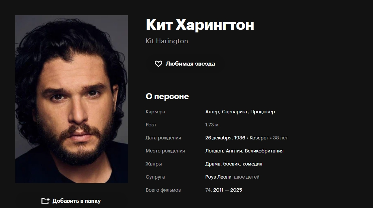Open the Актер career link
Image resolution: width=373 pixels, height=208 pixels.
coord(212,112)
